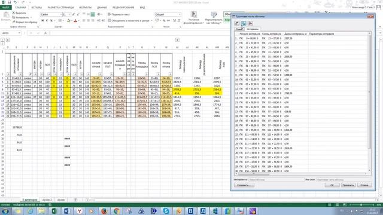This screenshot has height=215, width=383.
Task: Click the Paste (Вставить) clipboard button
Action: tap(6, 17)
